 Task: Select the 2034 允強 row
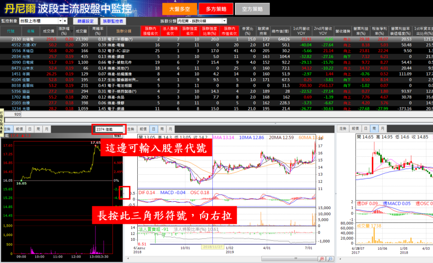tap(216, 57)
